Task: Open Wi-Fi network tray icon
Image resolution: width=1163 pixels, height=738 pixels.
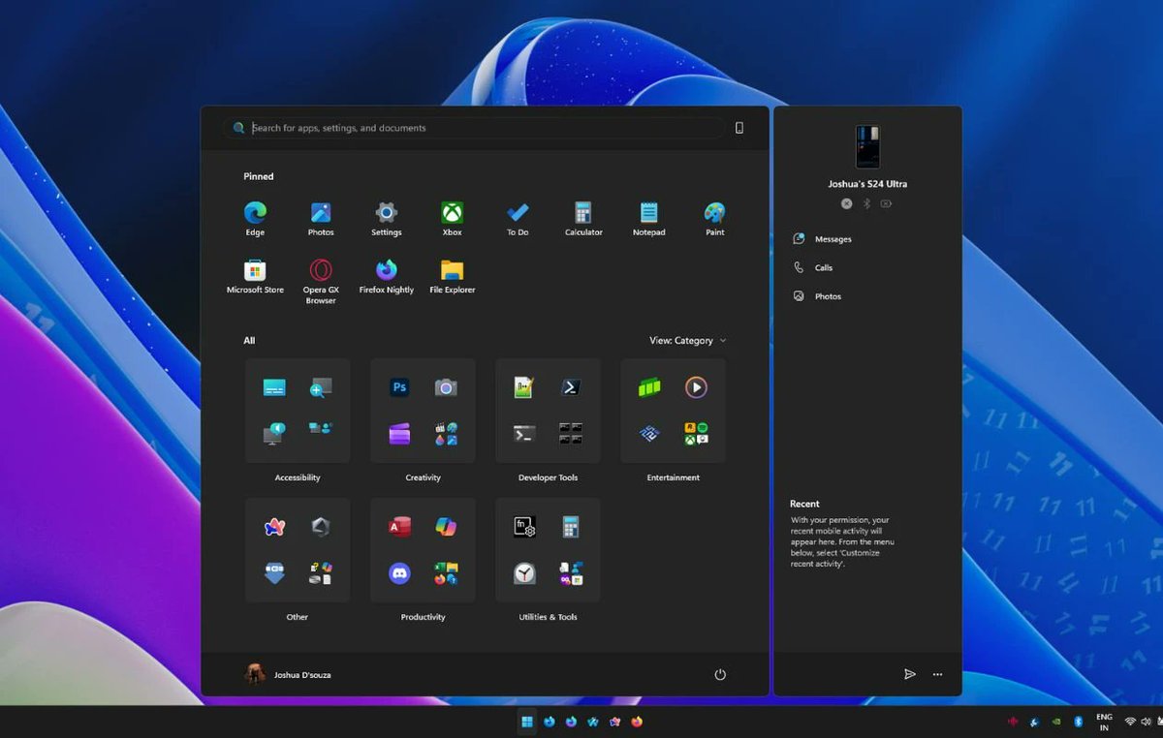Action: [1130, 722]
